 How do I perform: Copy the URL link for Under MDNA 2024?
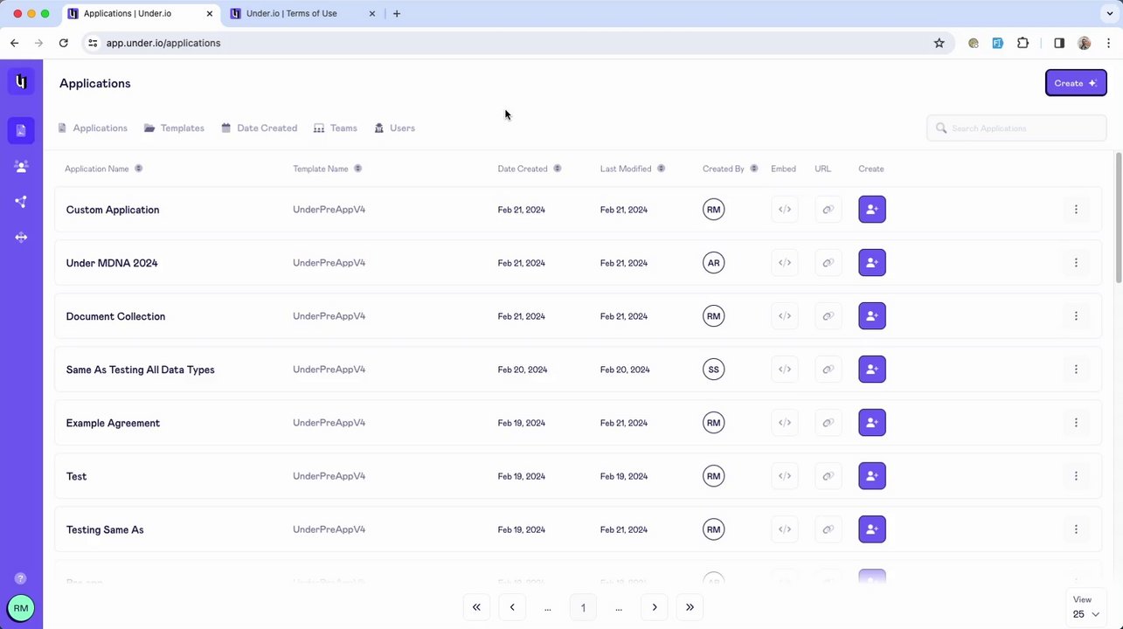(828, 263)
